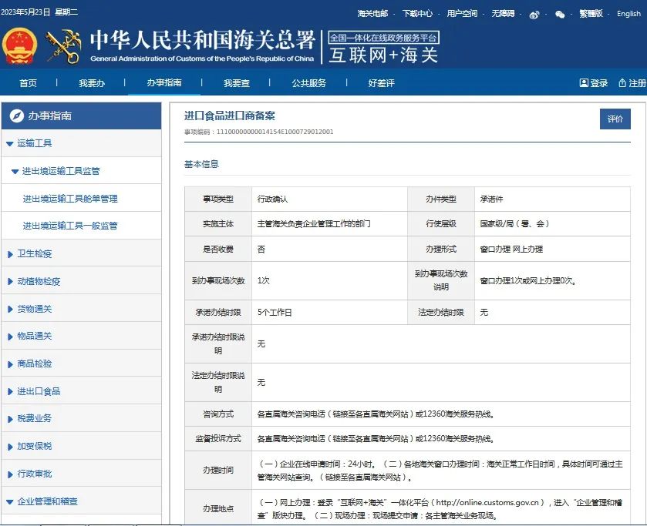Select 进出境运输工具舱单管理 in the sidebar

click(70, 199)
